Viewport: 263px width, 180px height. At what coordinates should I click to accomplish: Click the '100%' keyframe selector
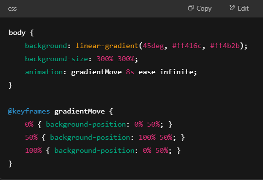point(34,150)
